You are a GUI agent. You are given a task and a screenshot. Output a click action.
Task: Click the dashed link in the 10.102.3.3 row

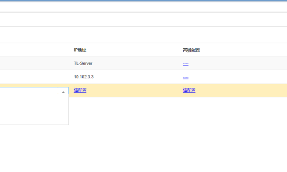point(186,77)
